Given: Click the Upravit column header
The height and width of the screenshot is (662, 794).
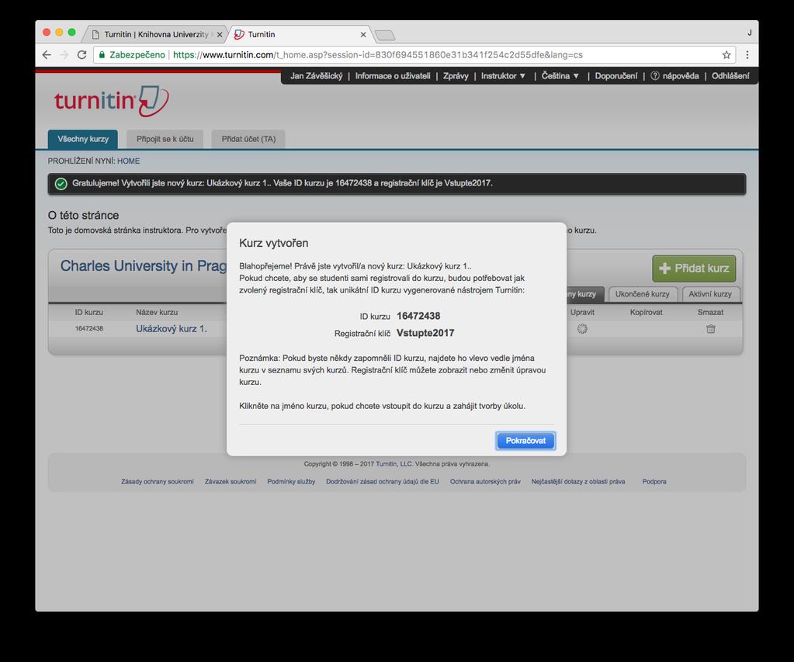Looking at the screenshot, I should click(582, 313).
